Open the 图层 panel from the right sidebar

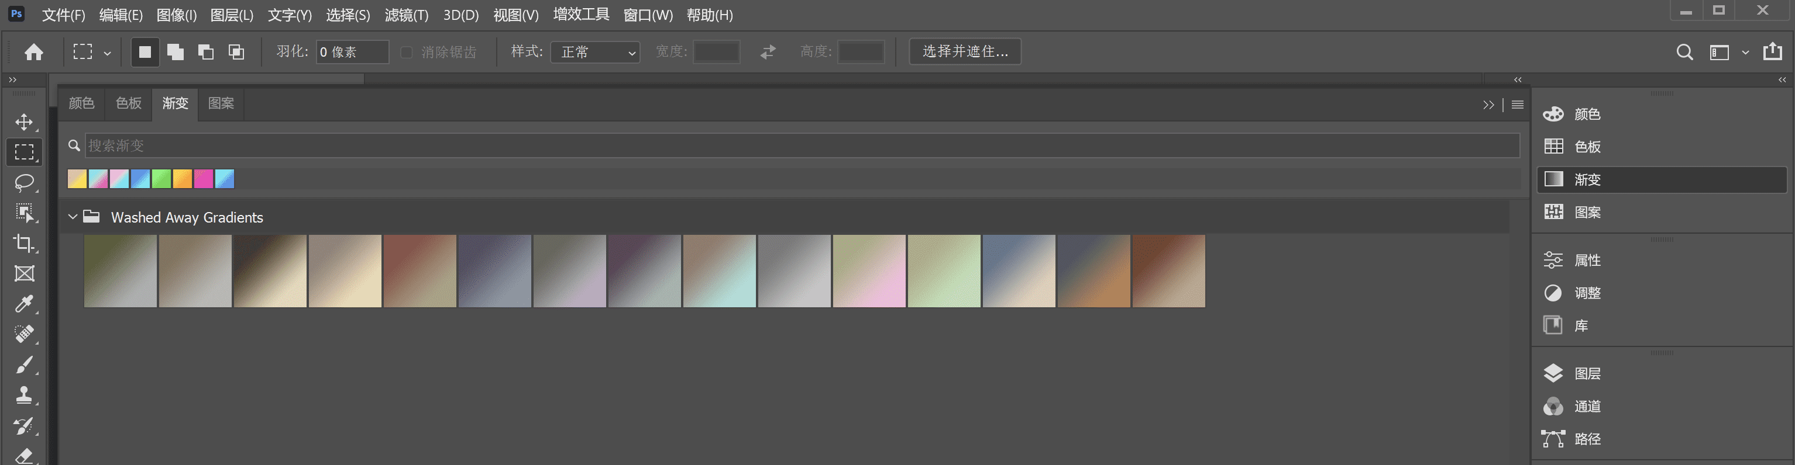tap(1587, 374)
